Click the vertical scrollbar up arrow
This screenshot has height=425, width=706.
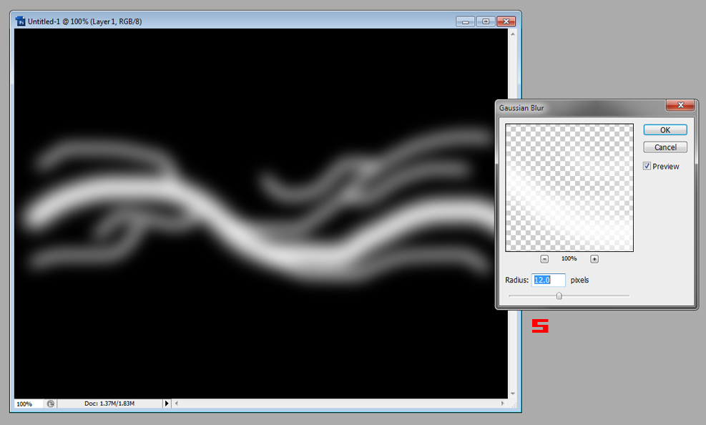coord(513,34)
